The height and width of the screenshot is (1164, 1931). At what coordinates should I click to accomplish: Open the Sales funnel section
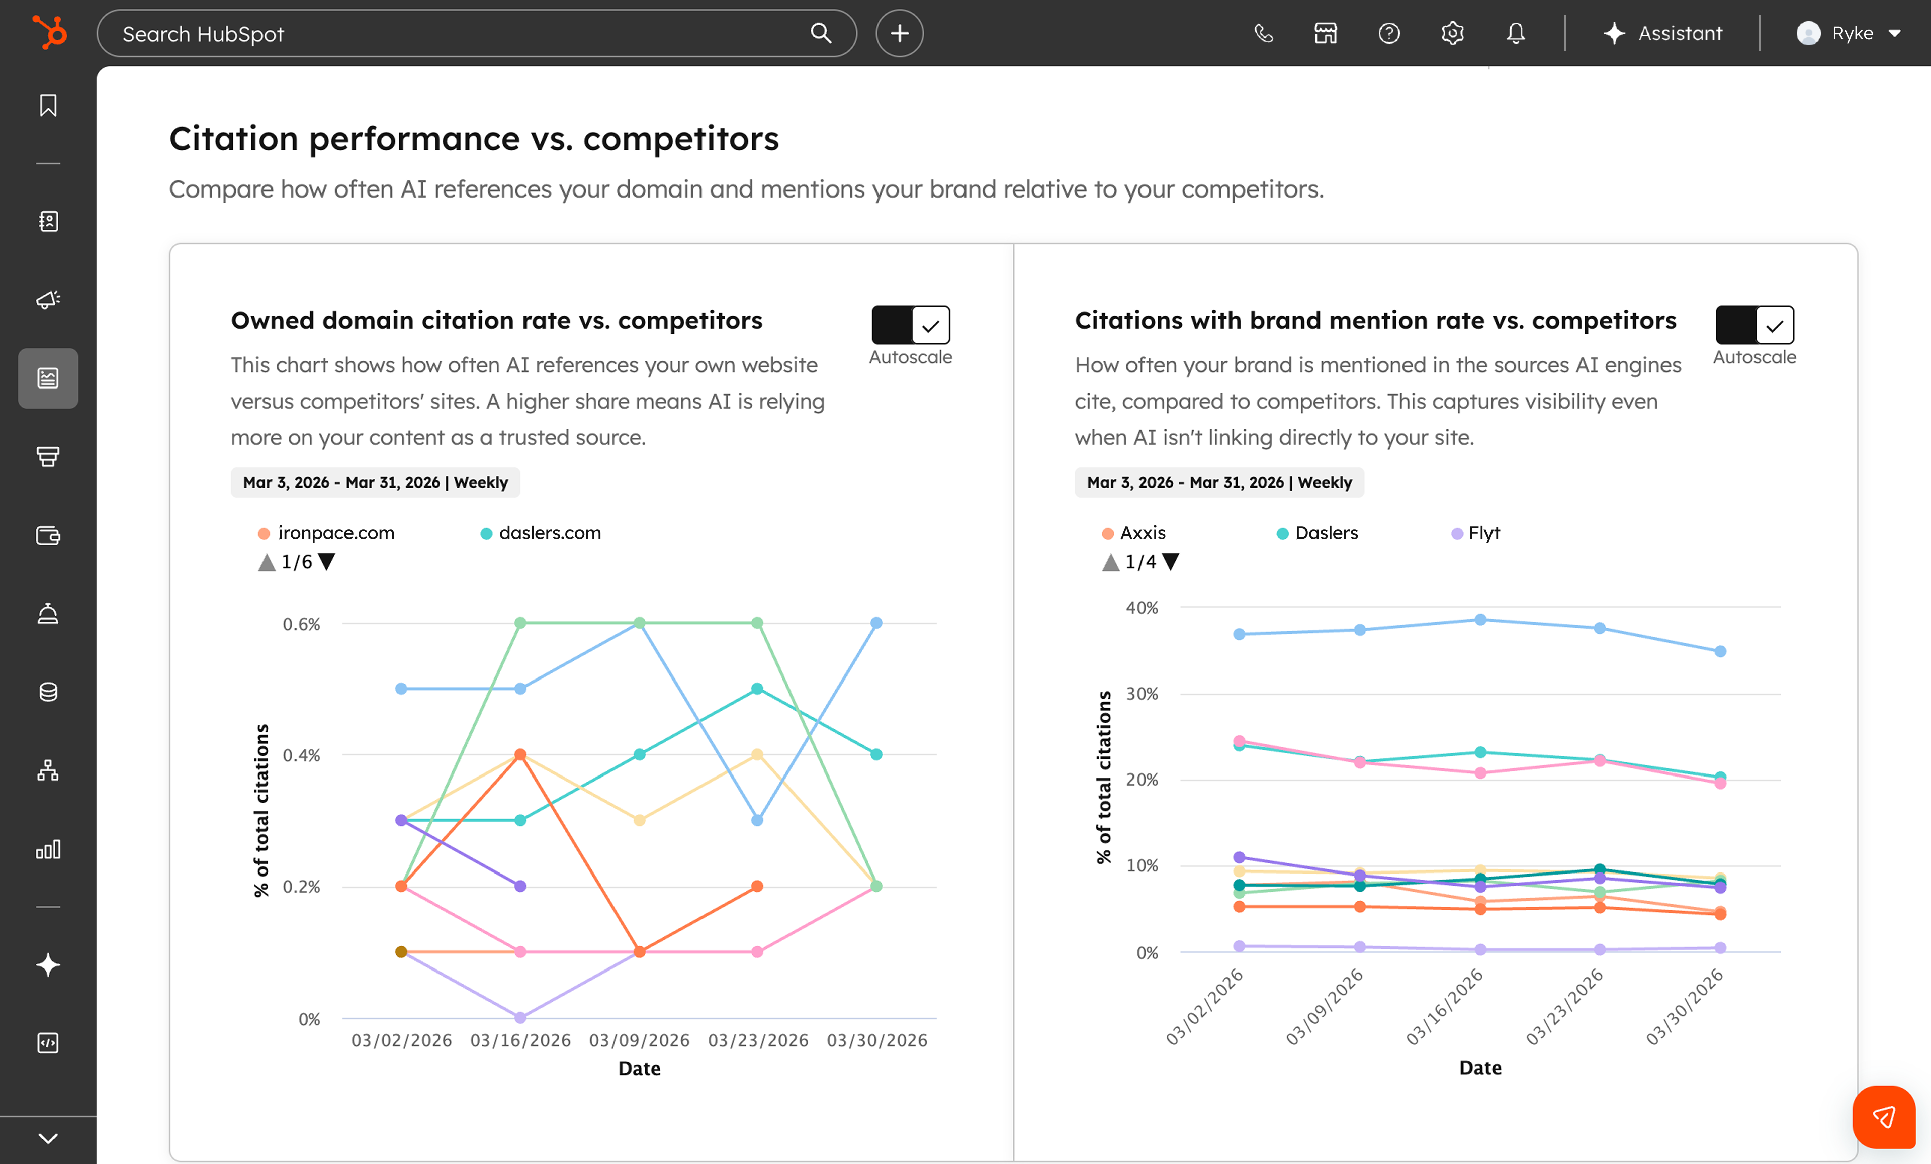click(x=47, y=457)
